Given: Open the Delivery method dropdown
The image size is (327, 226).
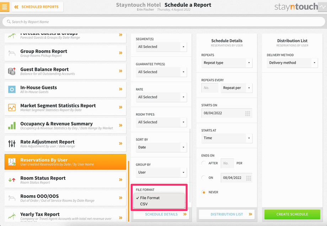Looking at the screenshot, I should click(x=292, y=63).
